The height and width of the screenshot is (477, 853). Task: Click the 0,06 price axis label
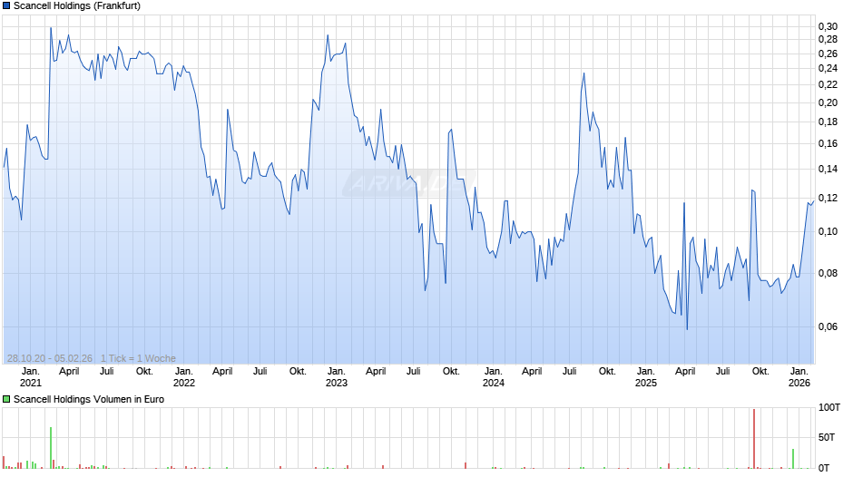828,326
